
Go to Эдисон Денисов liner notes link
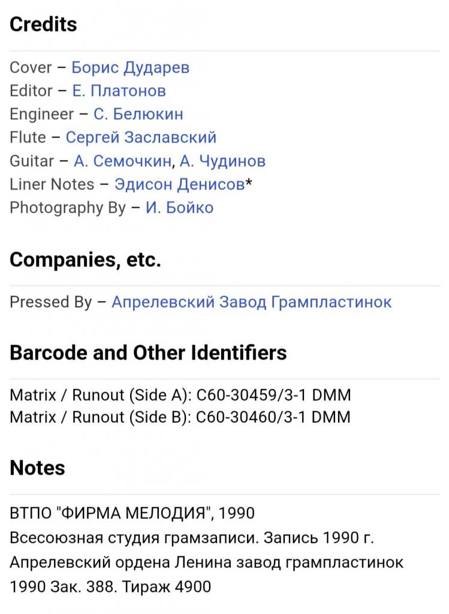179,184
